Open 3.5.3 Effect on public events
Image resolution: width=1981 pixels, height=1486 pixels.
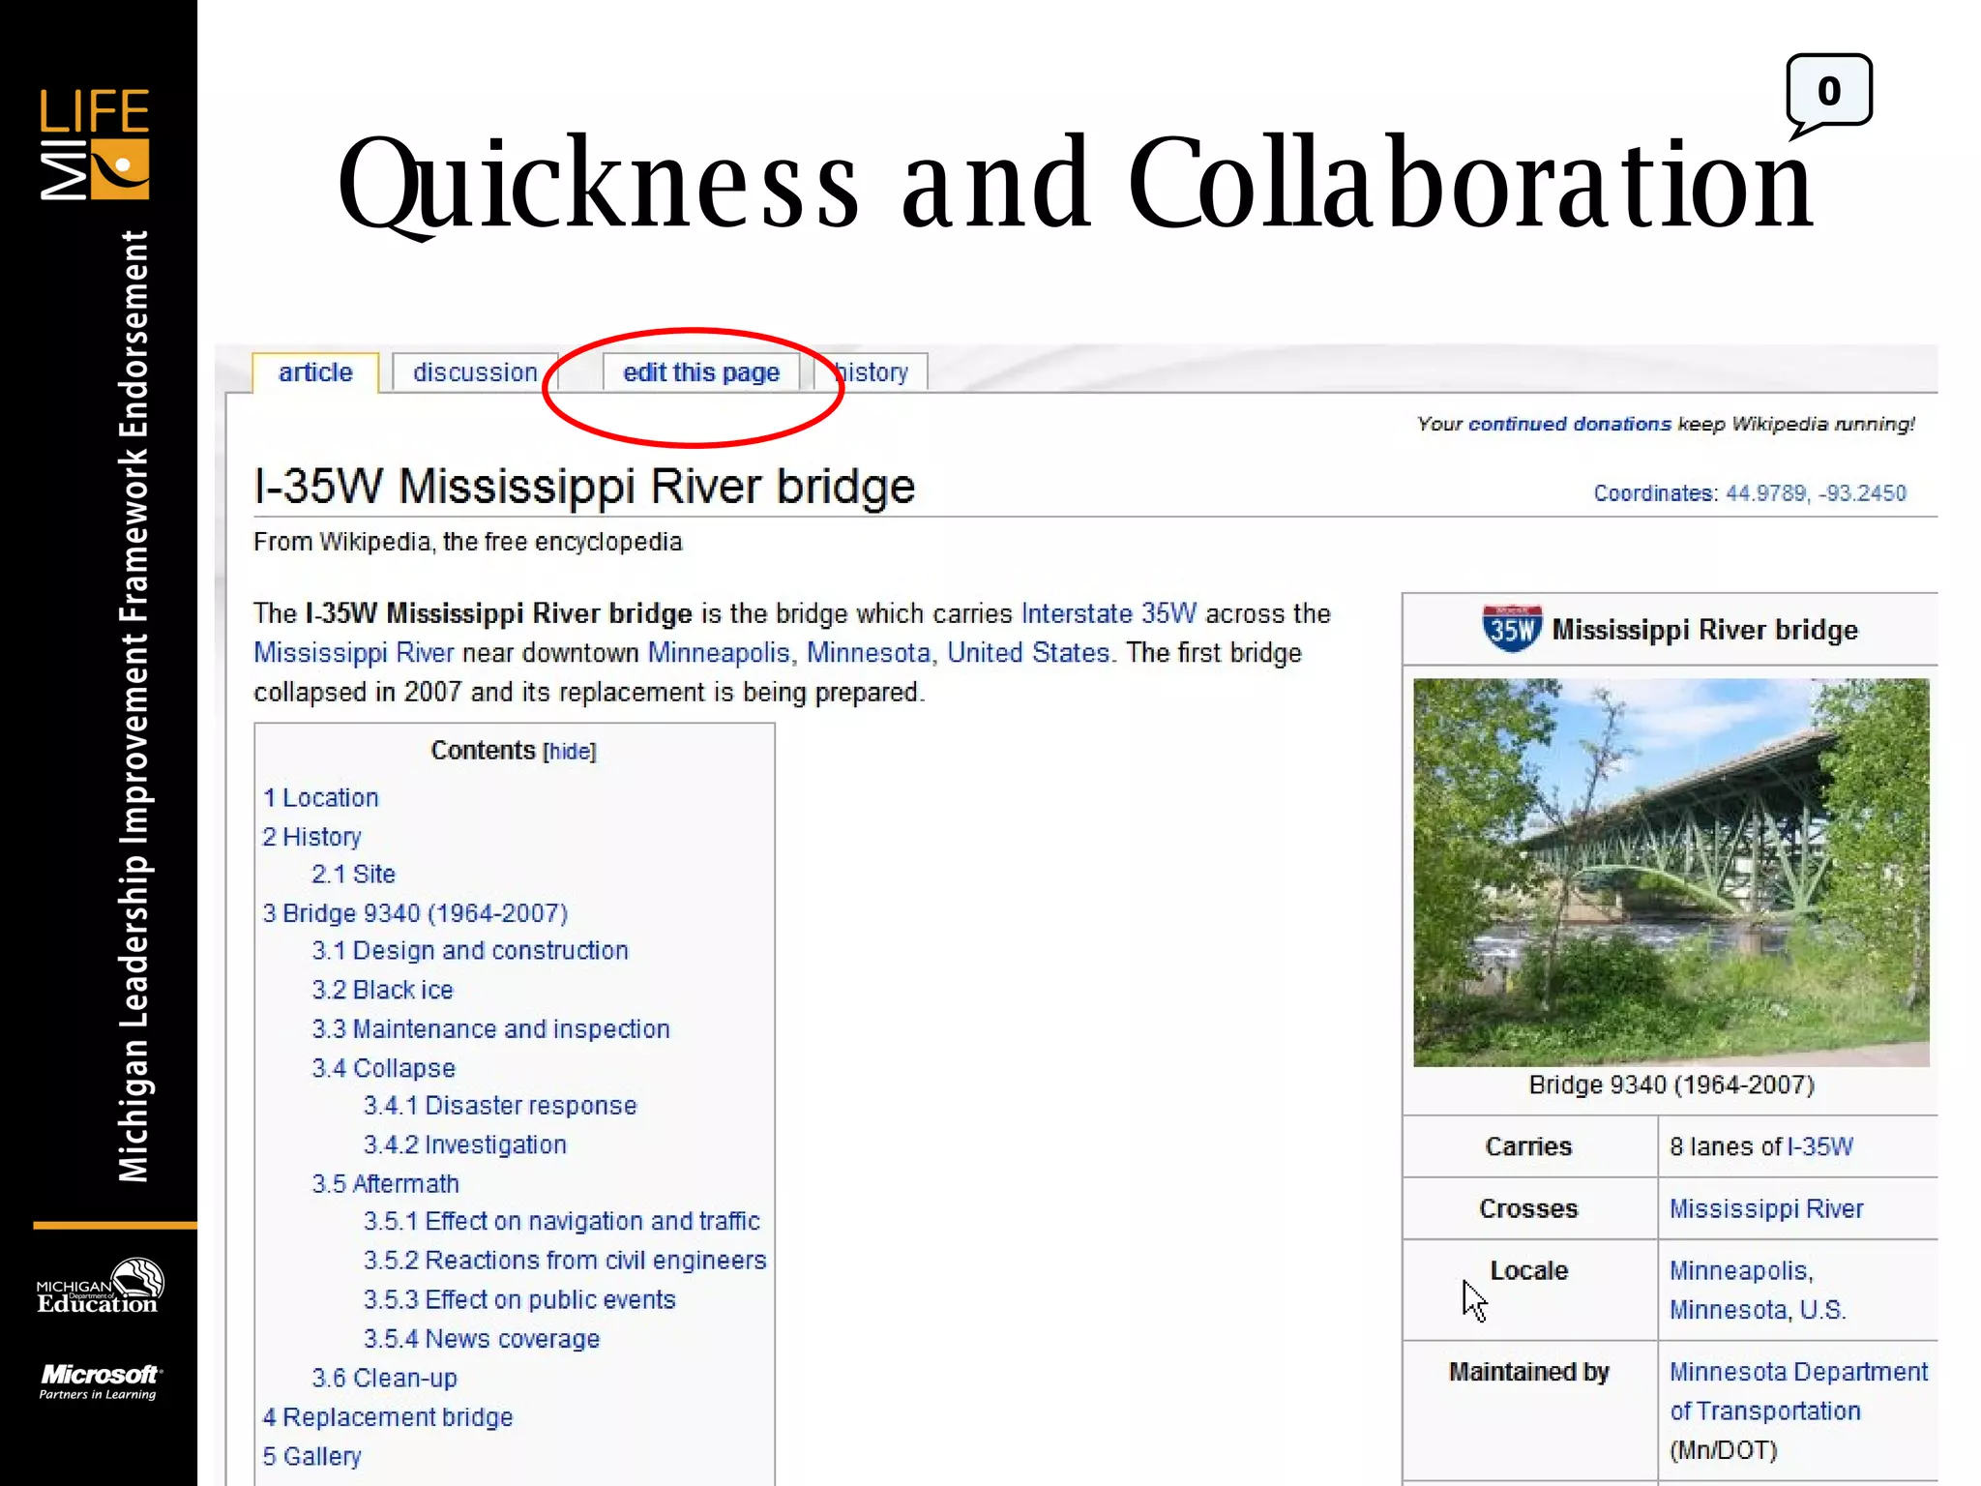pos(519,1300)
